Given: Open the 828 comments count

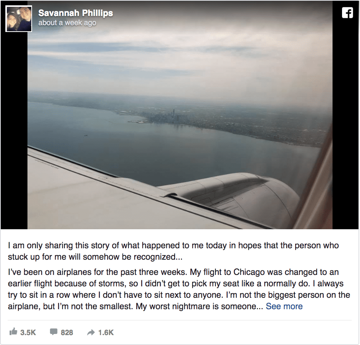Looking at the screenshot, I should click(67, 332).
